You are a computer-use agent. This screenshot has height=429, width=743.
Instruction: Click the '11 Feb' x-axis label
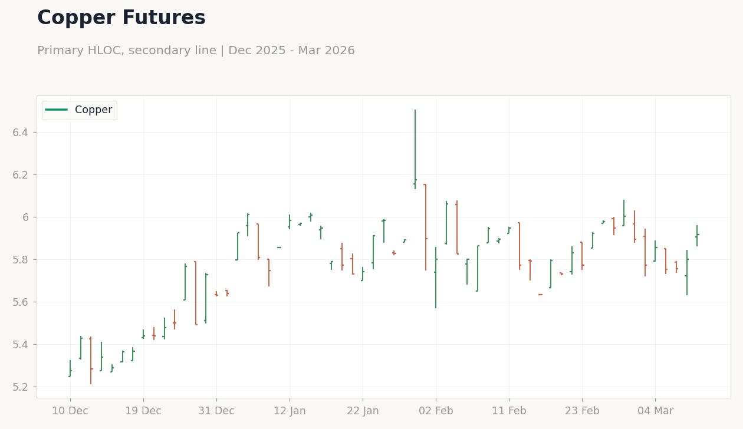pos(509,411)
